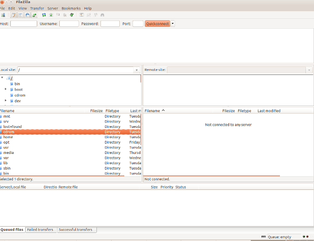314x241 pixels.
Task: Select the var directory row
Action: (70, 158)
